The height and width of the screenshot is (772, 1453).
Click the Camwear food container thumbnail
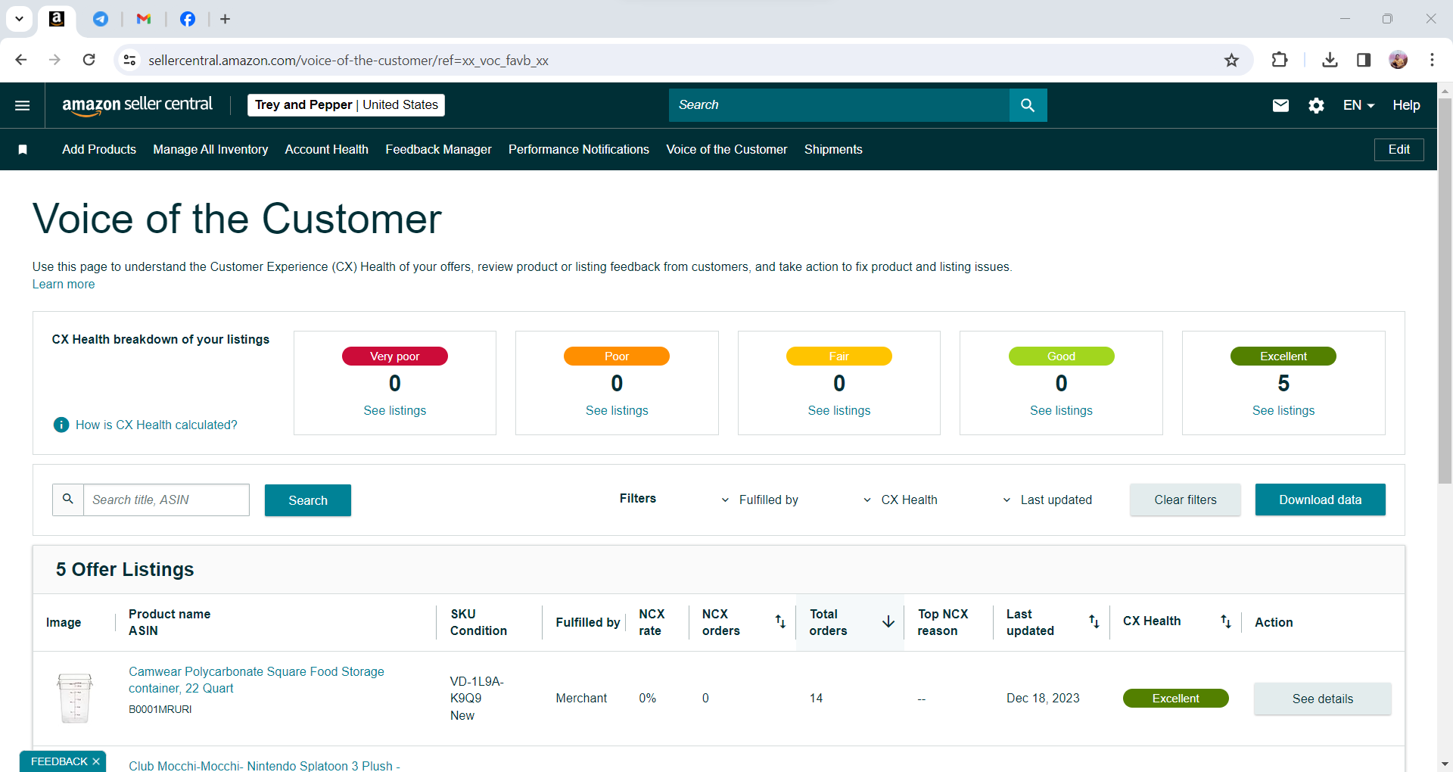75,699
